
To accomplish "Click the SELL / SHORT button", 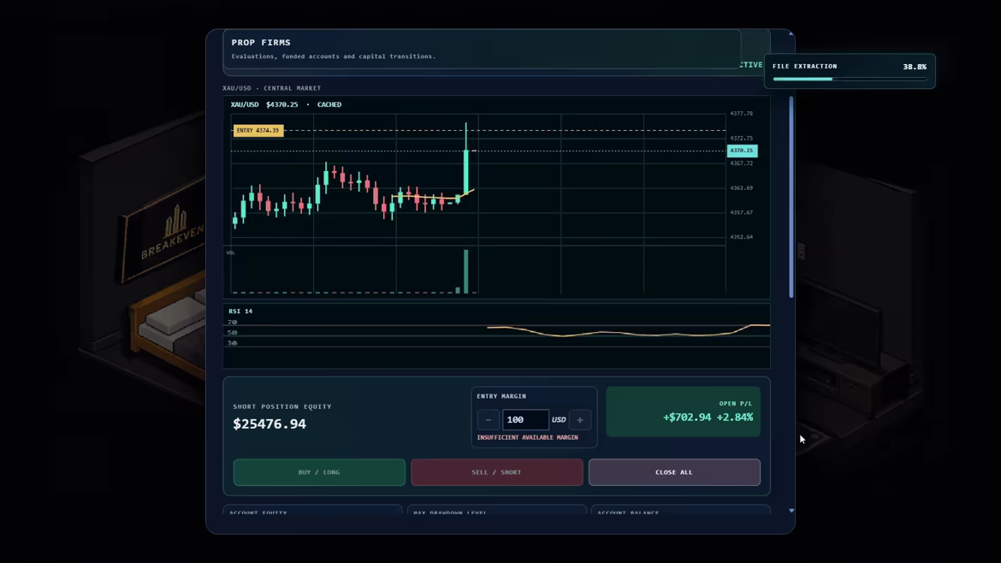I will pyautogui.click(x=497, y=472).
